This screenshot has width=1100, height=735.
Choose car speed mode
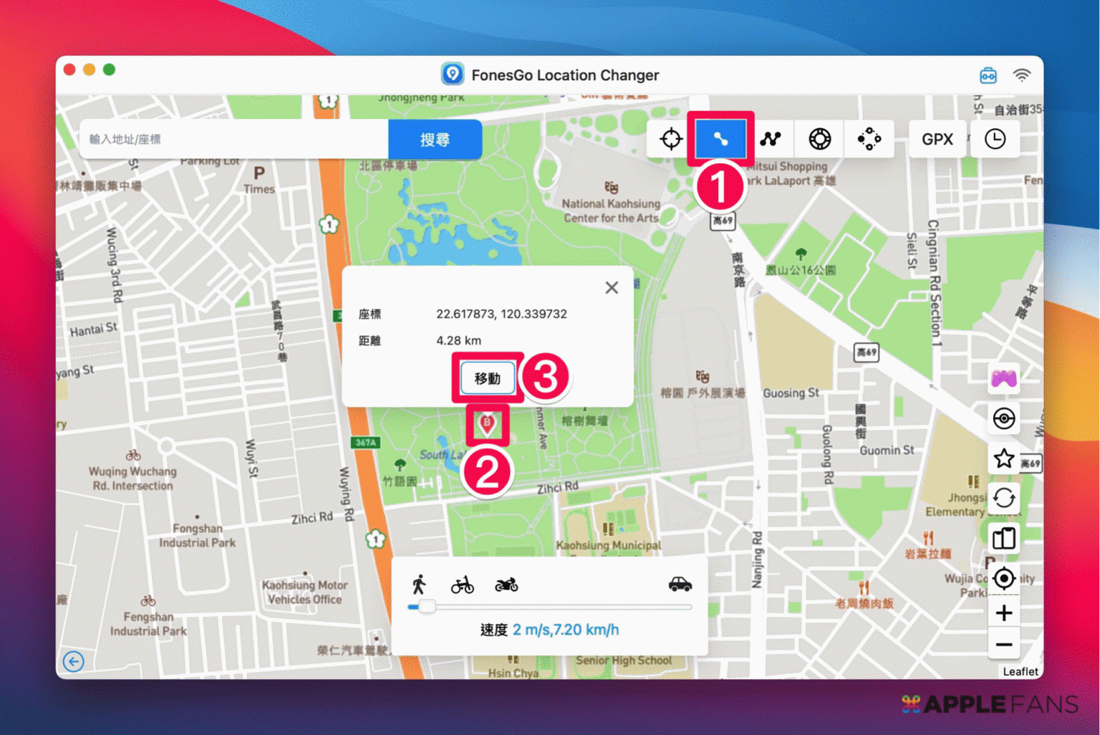pos(680,585)
